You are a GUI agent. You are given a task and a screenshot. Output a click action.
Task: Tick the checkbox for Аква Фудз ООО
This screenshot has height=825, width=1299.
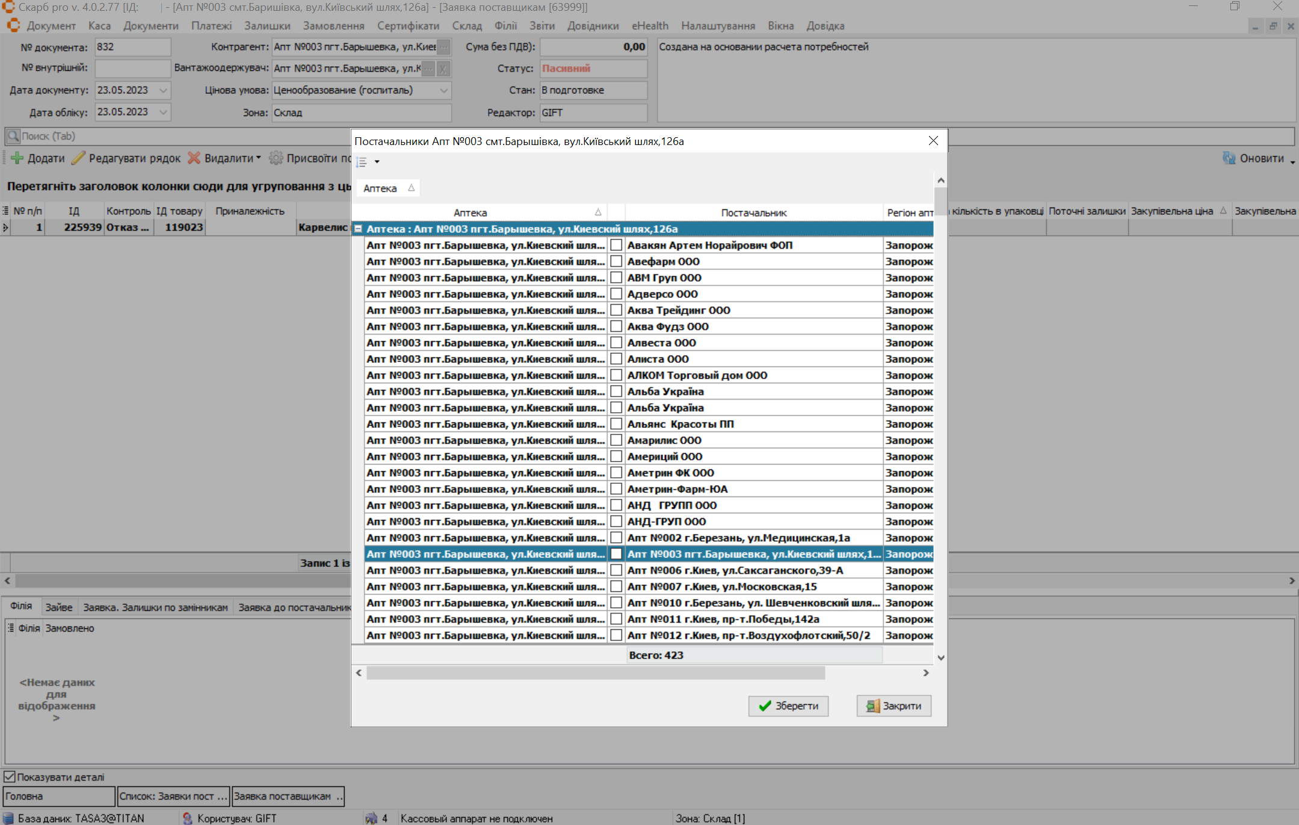tap(616, 326)
